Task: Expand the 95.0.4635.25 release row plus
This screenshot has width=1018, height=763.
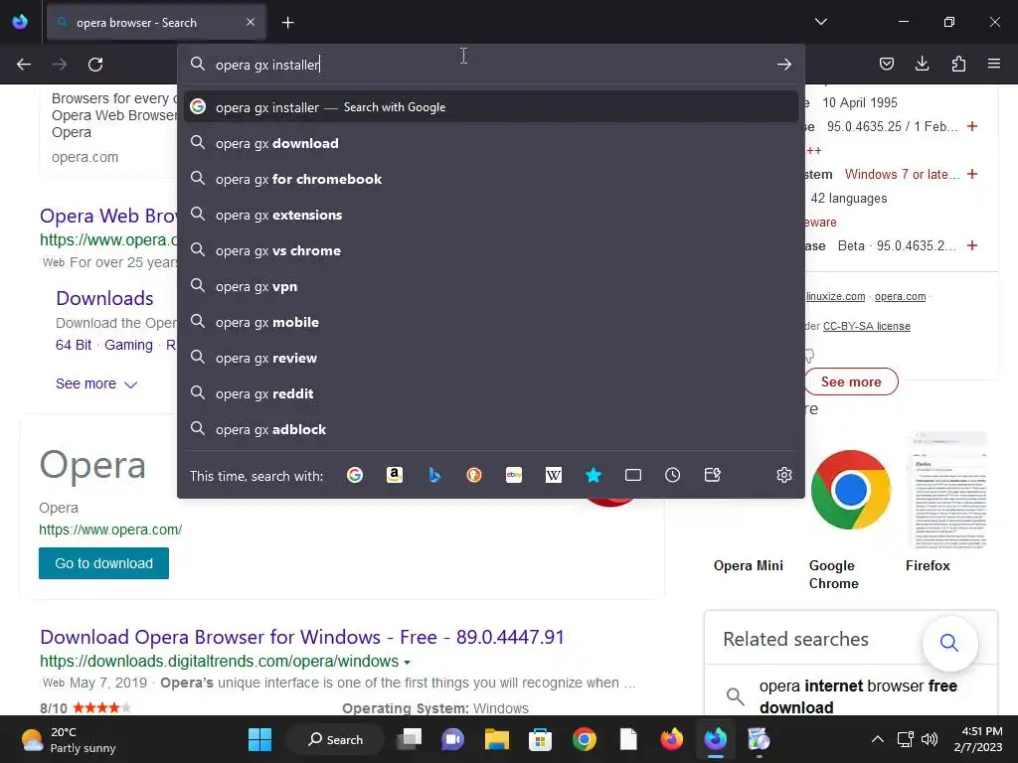Action: [x=972, y=126]
